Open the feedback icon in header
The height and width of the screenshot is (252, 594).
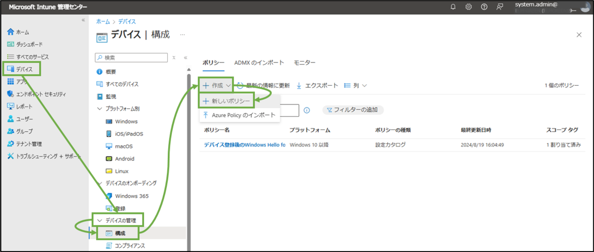[x=500, y=6]
